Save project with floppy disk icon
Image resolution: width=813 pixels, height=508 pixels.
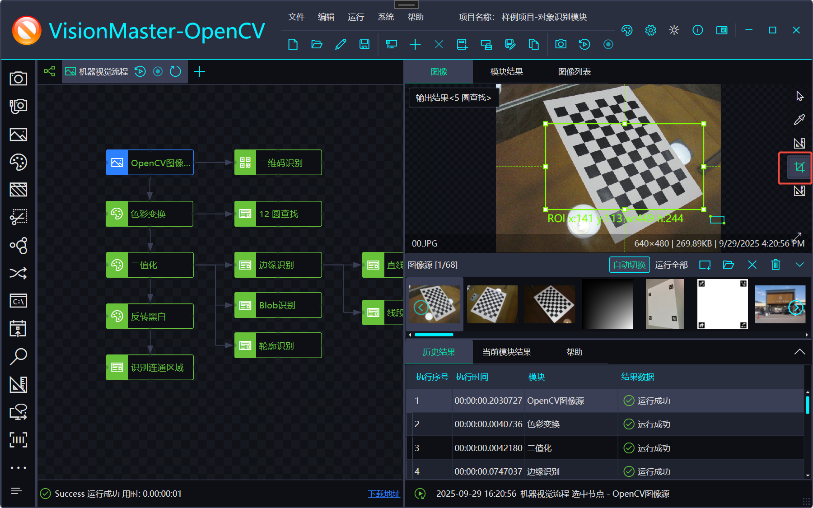pos(364,44)
